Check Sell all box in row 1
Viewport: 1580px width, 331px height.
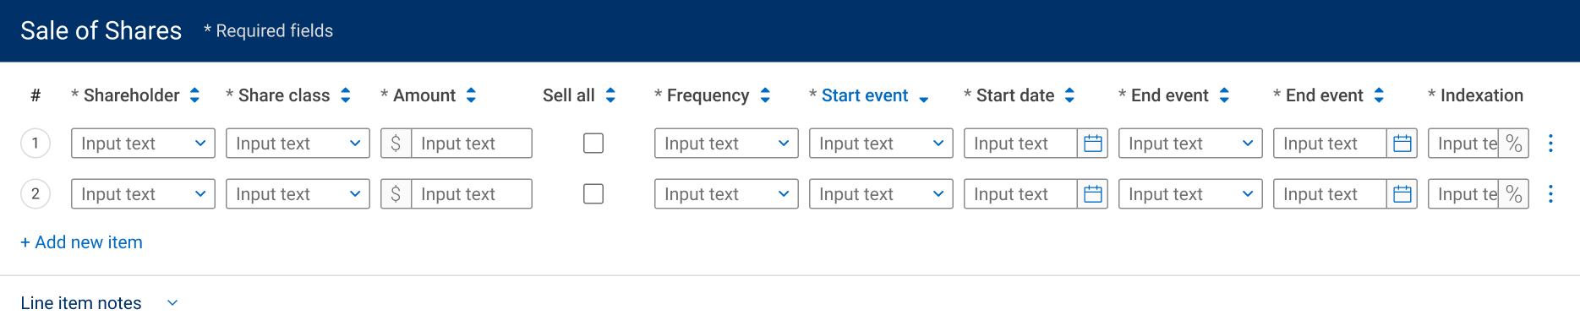point(593,144)
